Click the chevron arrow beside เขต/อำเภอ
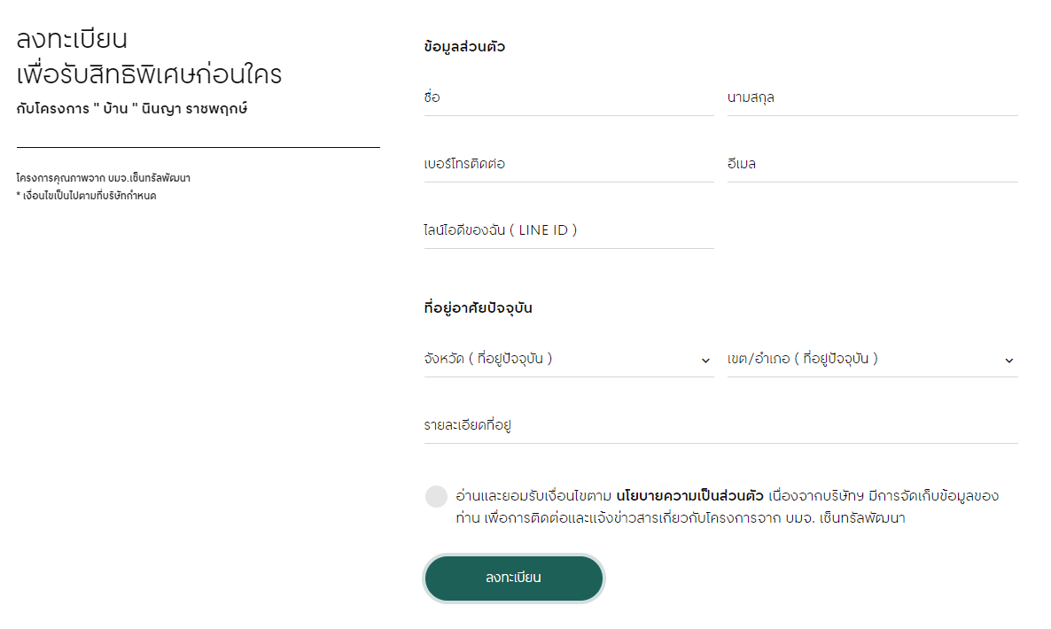Screen dimensions: 1051x629 1008,361
